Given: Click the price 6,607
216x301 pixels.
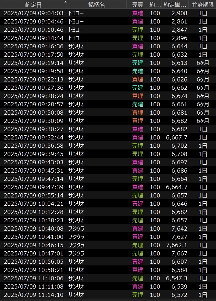Looking at the screenshot, I should click(x=179, y=262).
